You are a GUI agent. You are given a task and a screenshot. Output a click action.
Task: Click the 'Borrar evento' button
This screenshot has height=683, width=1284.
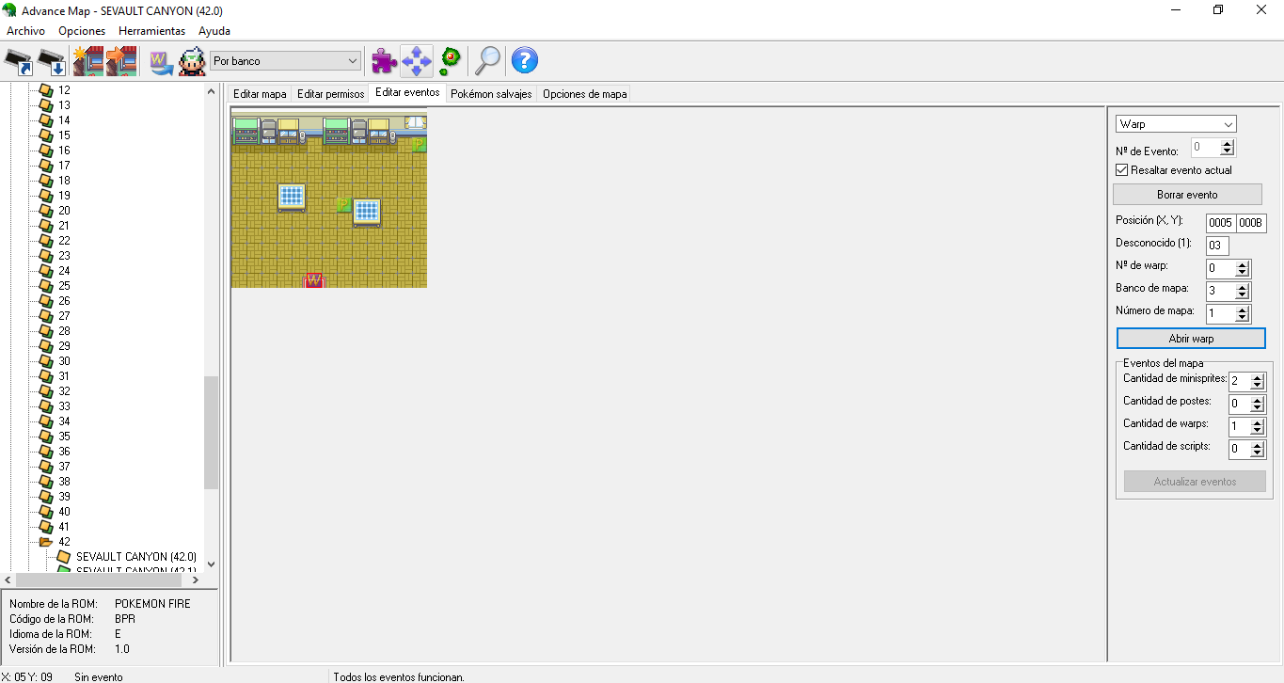(x=1187, y=195)
